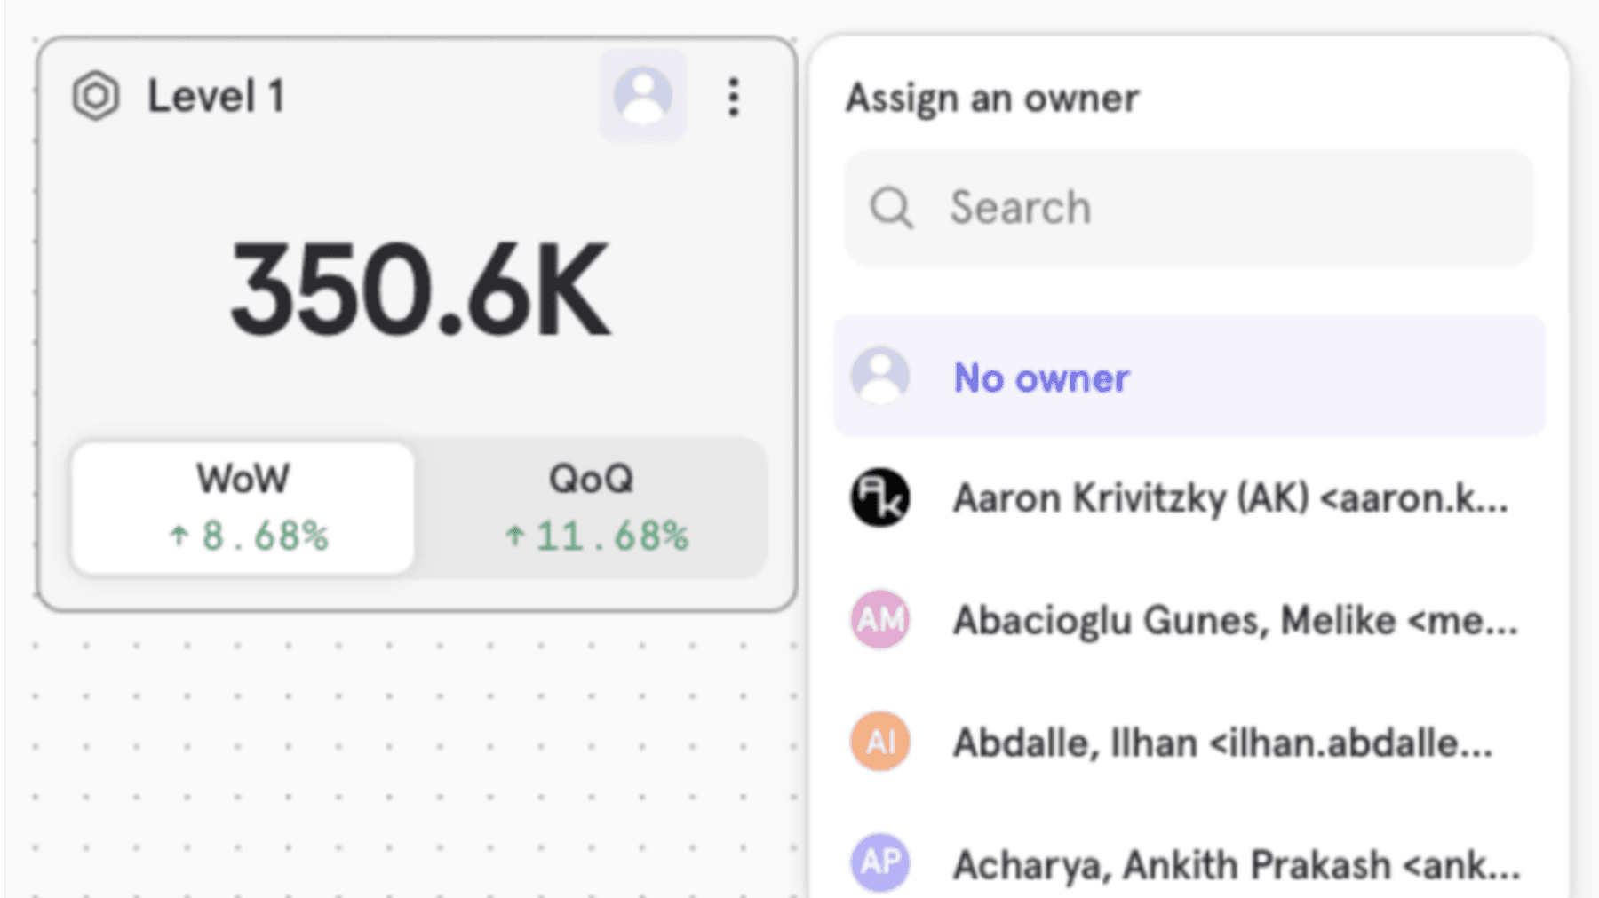The width and height of the screenshot is (1599, 898).
Task: Open the three-dot menu on Level 1 card
Action: tap(733, 96)
